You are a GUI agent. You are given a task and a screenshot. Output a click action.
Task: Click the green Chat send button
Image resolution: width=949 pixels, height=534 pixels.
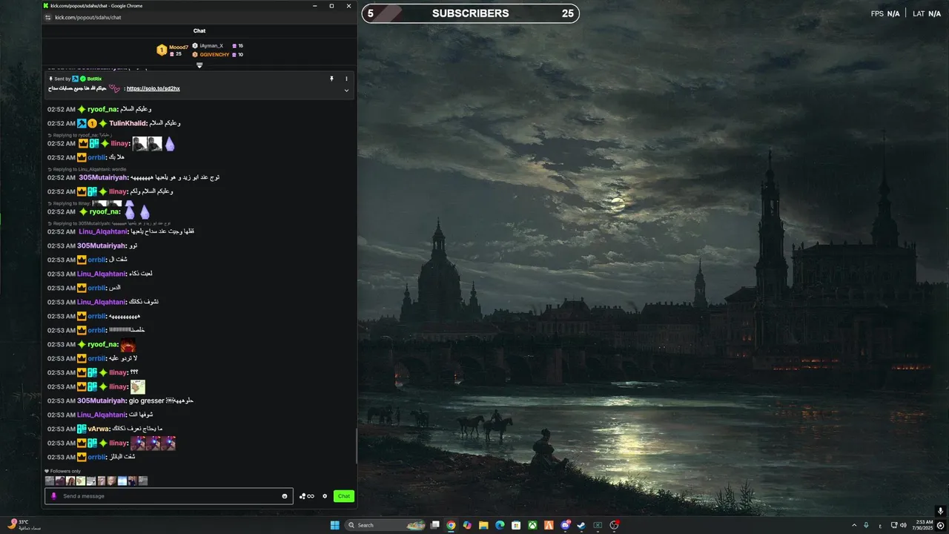click(x=344, y=496)
